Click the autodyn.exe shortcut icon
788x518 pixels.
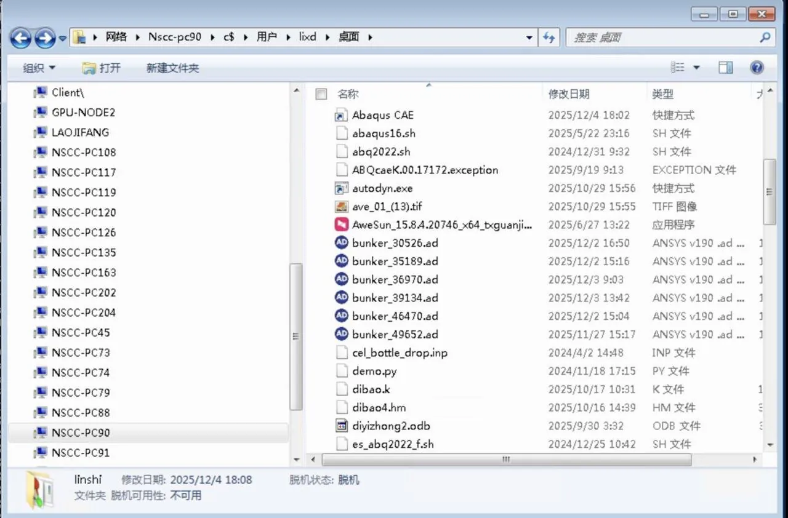pos(341,188)
